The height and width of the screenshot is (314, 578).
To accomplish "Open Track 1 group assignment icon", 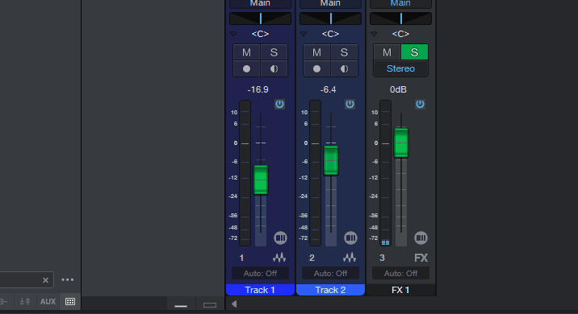I will [280, 238].
